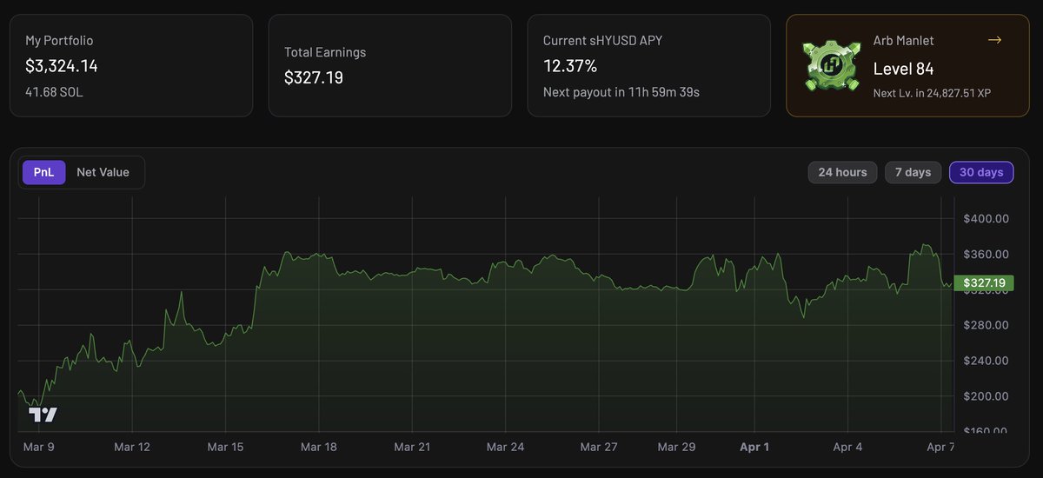Image resolution: width=1043 pixels, height=478 pixels.
Task: Click the Mar 24 date on x-axis
Action: 505,448
